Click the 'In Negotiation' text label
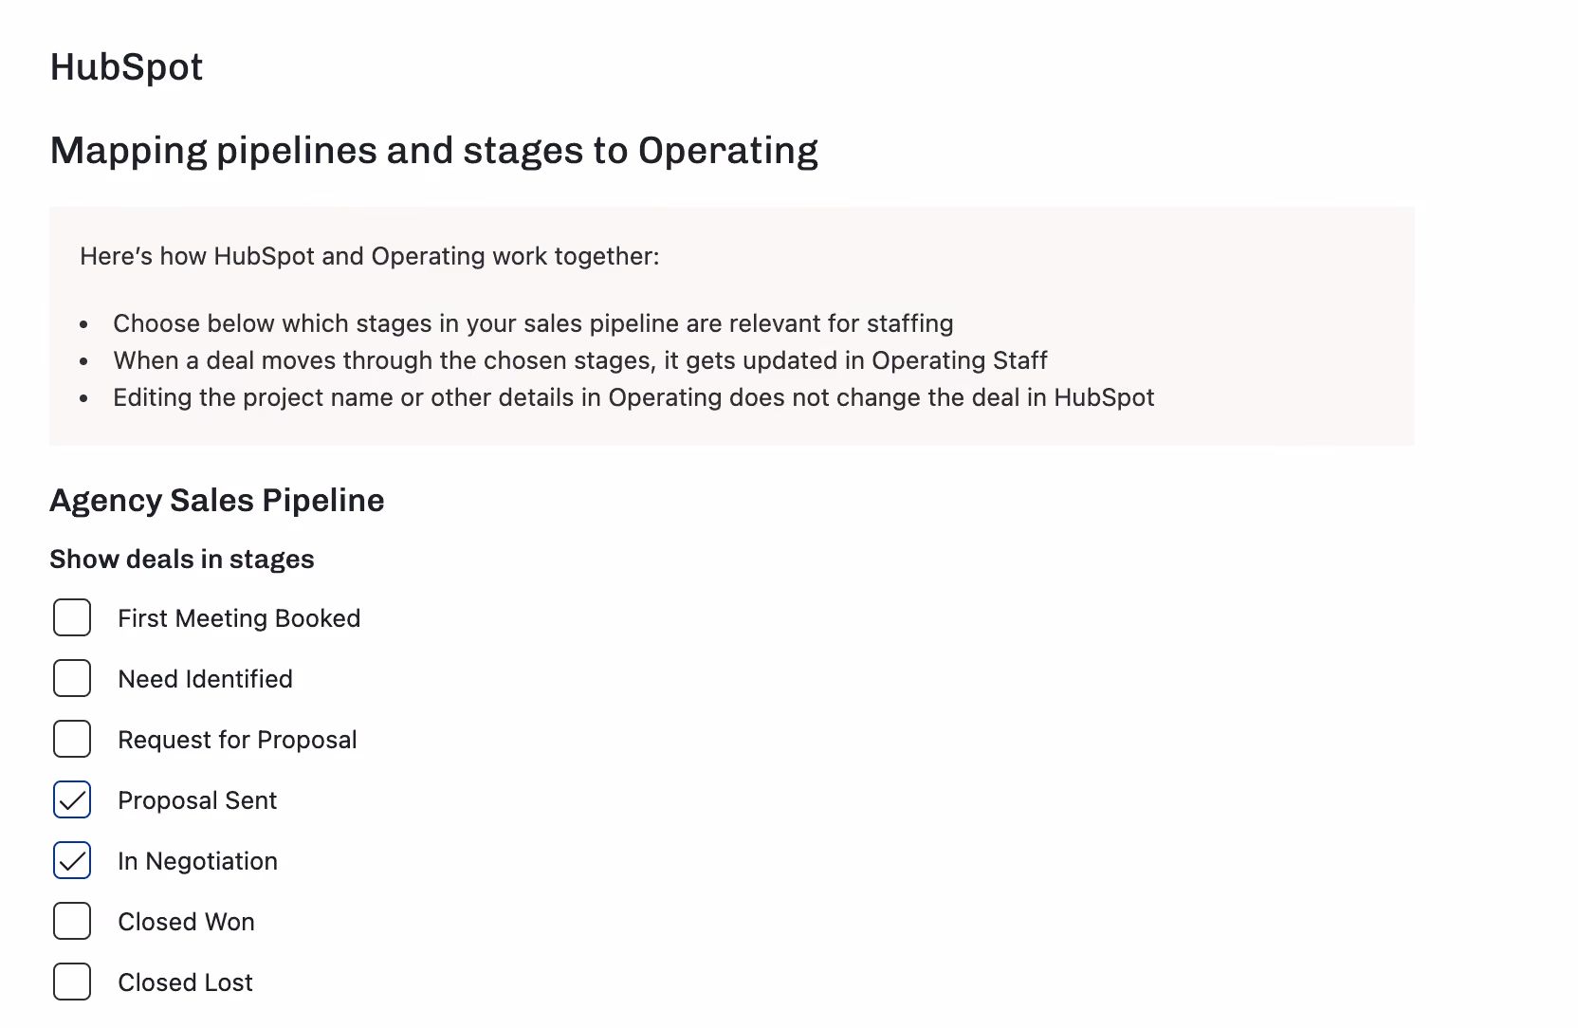 click(x=197, y=861)
